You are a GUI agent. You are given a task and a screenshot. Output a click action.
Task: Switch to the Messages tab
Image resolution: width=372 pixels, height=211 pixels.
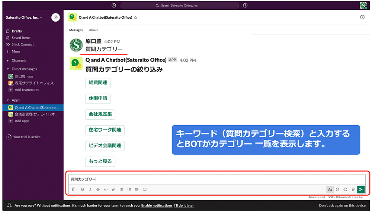76,30
